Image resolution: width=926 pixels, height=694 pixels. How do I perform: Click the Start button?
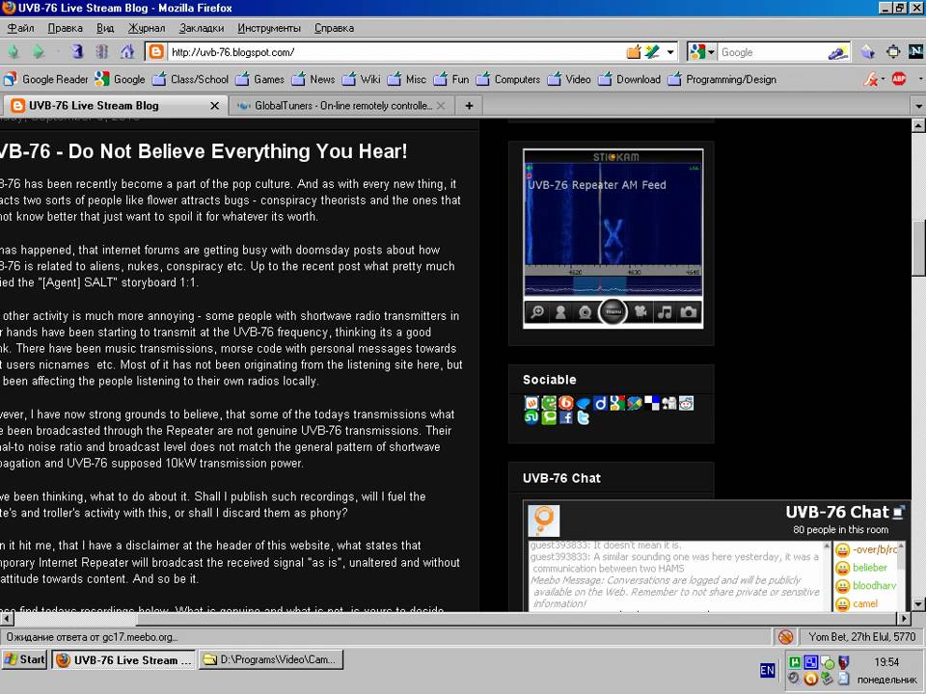[x=24, y=659]
